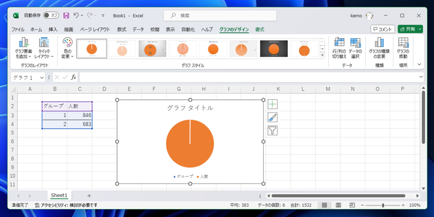Open Quick Layout (クイックレイアウト)
The image size is (434, 217).
[44, 48]
